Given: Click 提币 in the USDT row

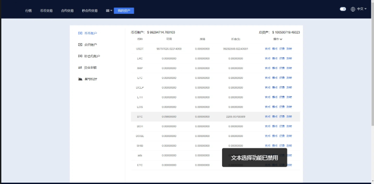Looking at the screenshot, I should tap(275, 49).
